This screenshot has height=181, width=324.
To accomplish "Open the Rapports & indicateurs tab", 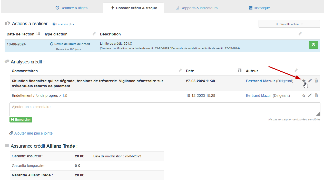I will [x=197, y=8].
